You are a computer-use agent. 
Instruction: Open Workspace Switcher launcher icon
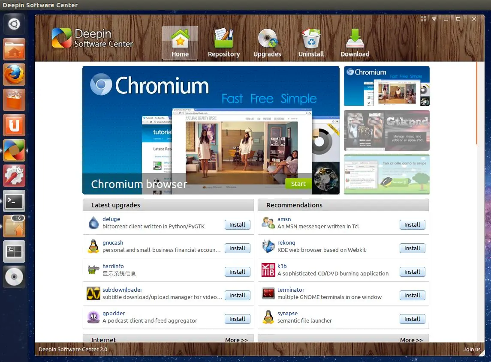pos(14,251)
